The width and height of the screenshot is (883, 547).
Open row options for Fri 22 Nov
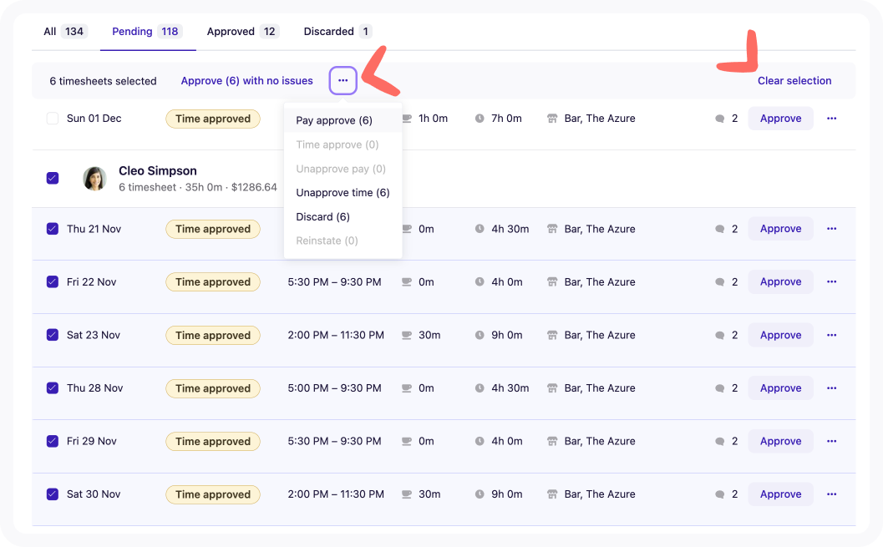pos(832,281)
